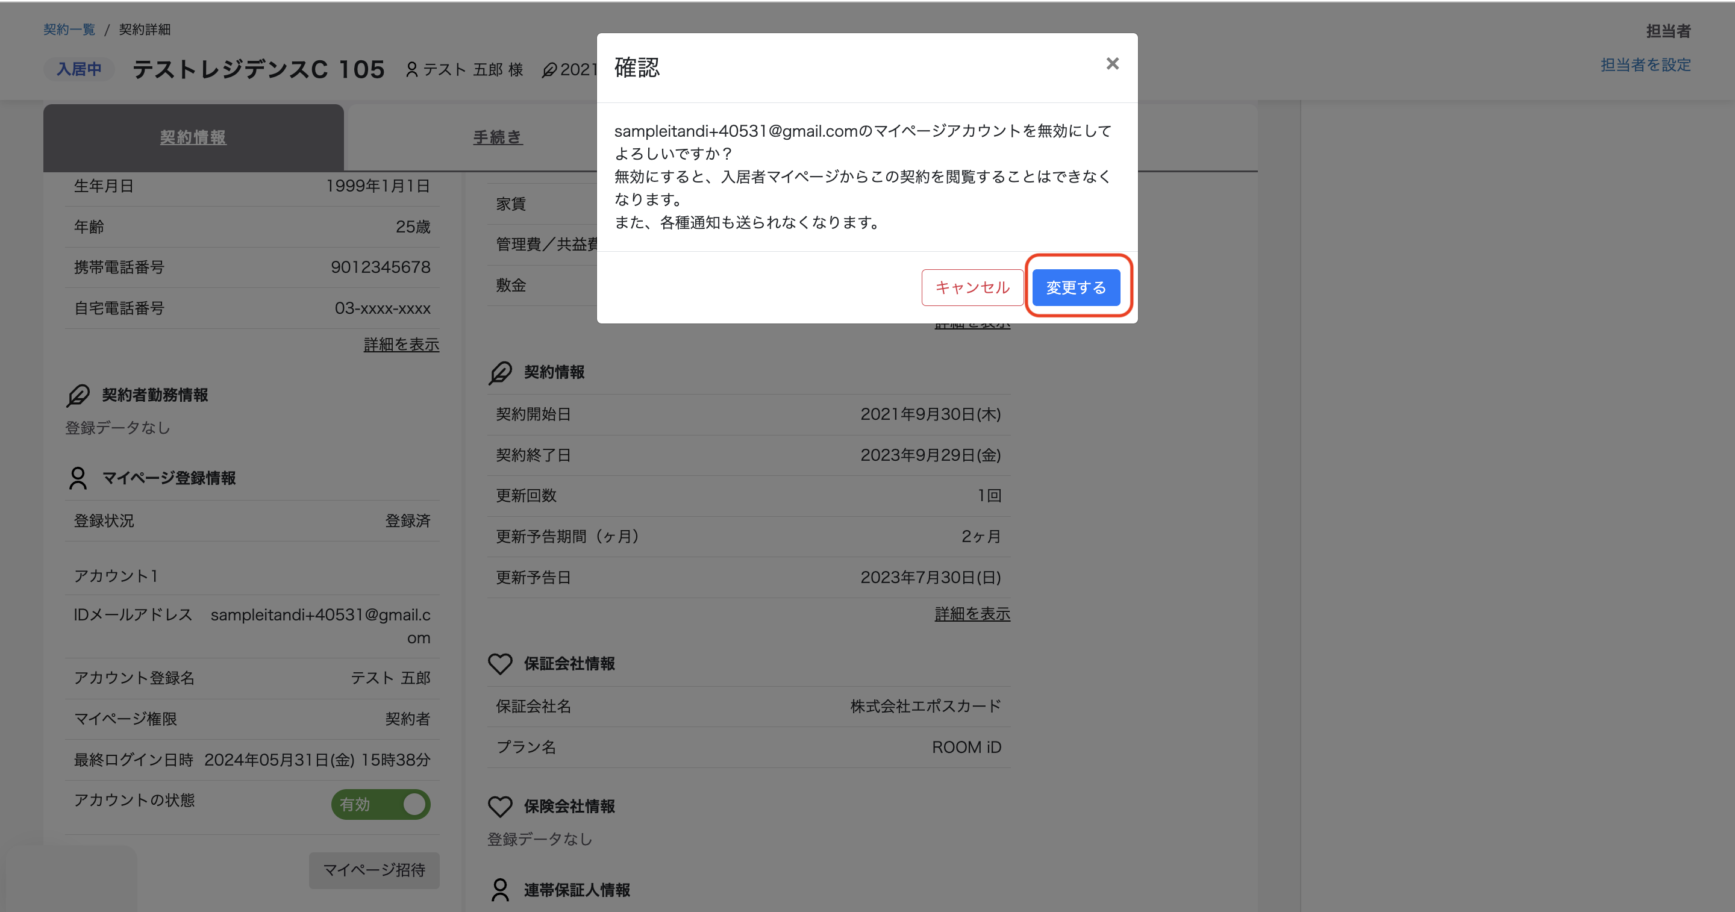Viewport: 1735px width, 912px height.
Task: Close the 確認 dialog with the X
Action: click(x=1112, y=64)
